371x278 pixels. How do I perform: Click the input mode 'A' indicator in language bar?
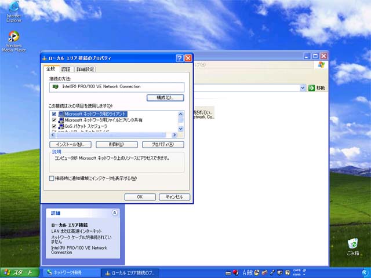245,273
